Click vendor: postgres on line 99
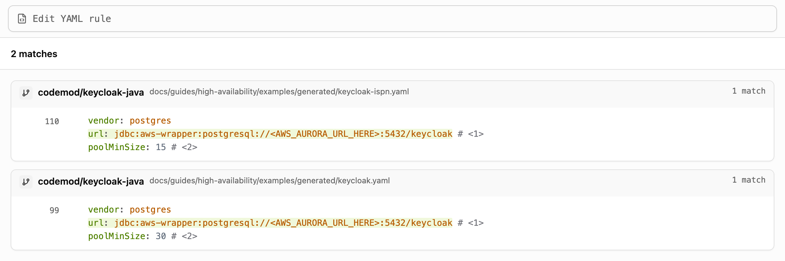Viewport: 785px width, 261px height. point(129,210)
